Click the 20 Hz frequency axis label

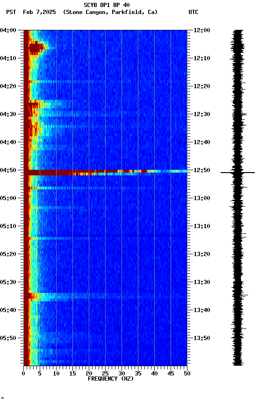click(x=89, y=374)
